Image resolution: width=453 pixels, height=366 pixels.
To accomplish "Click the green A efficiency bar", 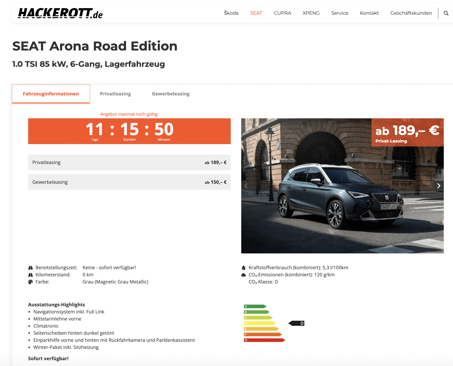I will point(255,306).
